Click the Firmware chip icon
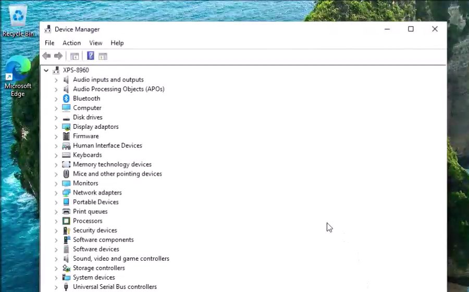 pyautogui.click(x=66, y=136)
